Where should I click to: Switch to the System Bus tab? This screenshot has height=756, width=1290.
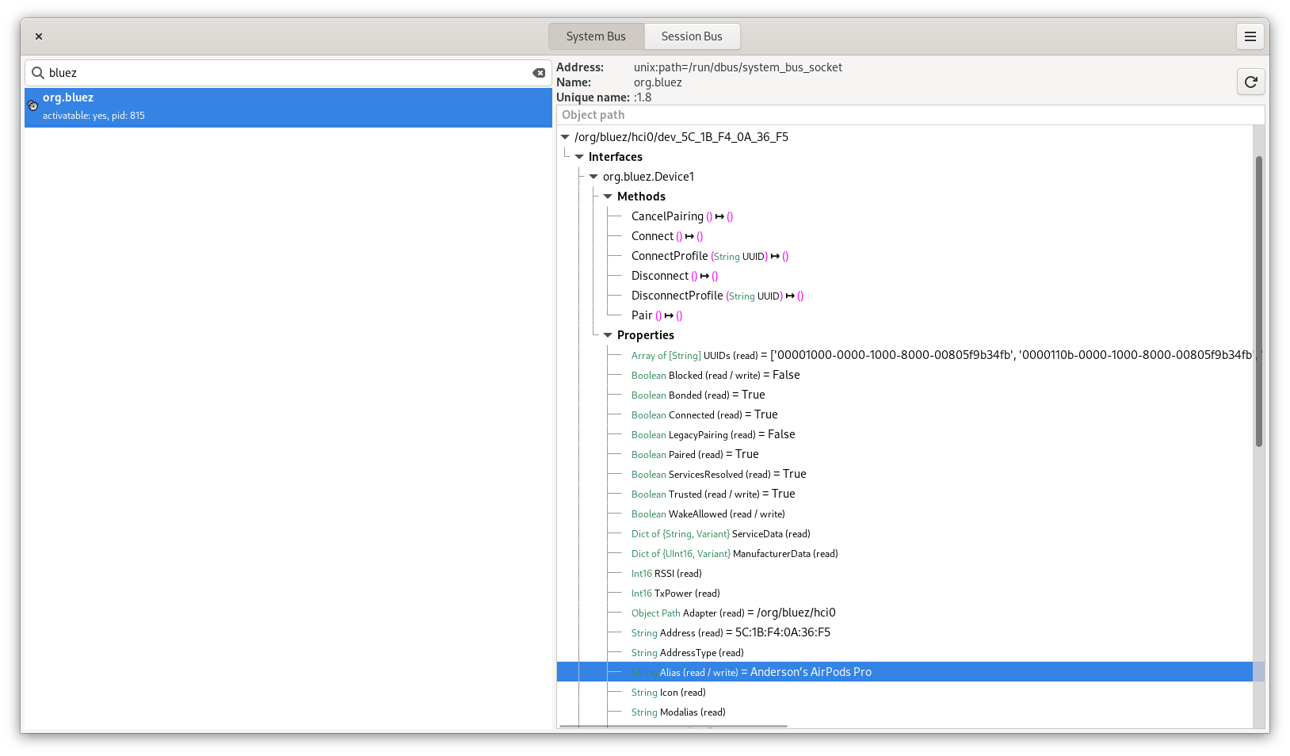pos(595,36)
